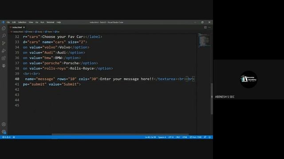Click the CRLF end-of-line selector

(178, 137)
